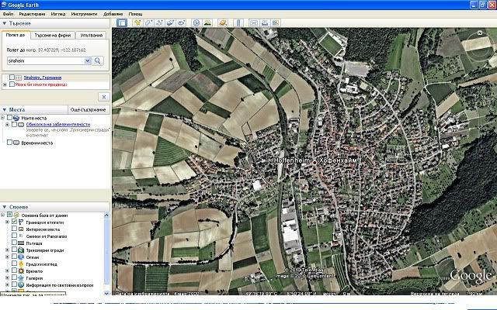Switch to the Упътвания tab

[x=91, y=36]
